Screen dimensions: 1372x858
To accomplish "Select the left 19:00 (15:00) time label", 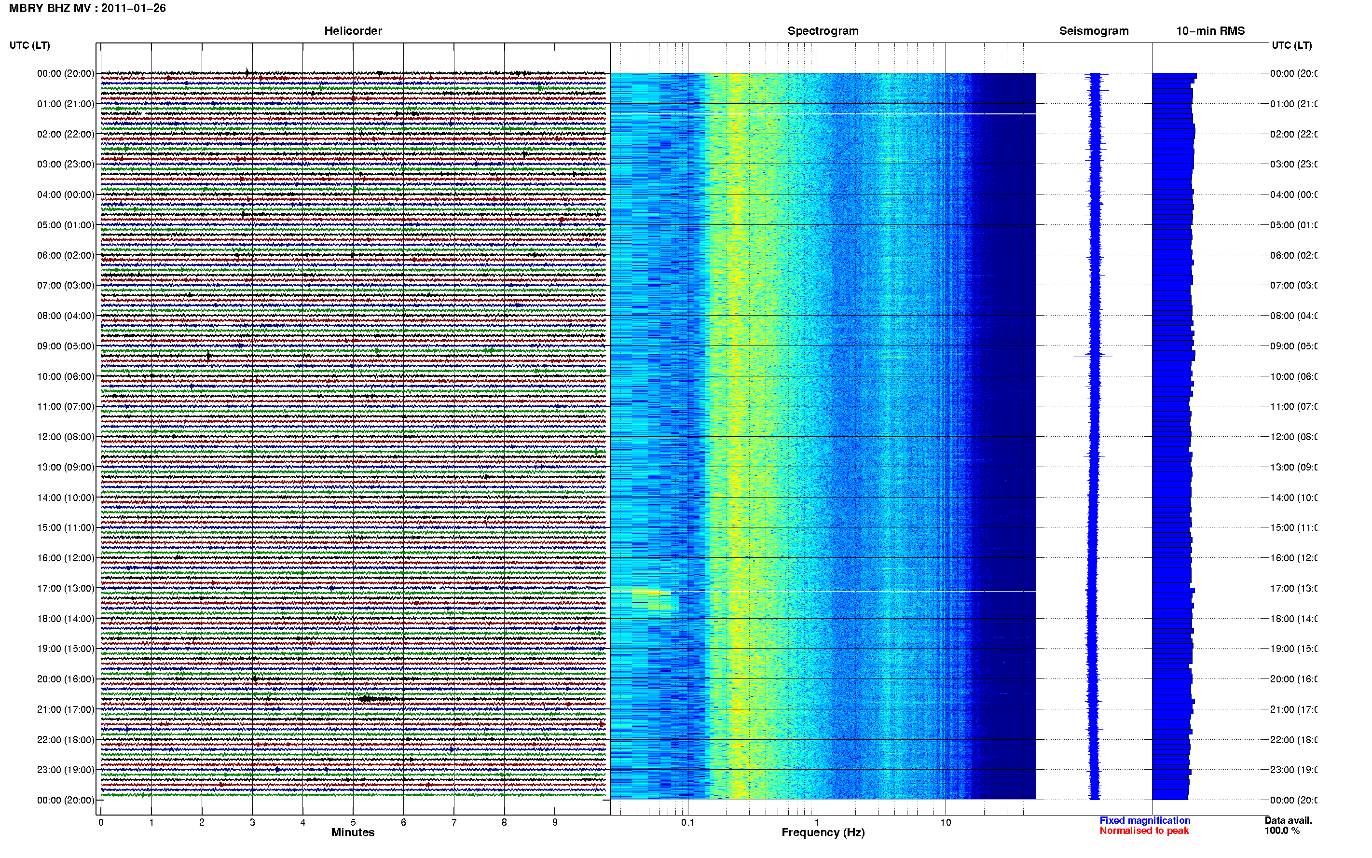I will point(66,649).
